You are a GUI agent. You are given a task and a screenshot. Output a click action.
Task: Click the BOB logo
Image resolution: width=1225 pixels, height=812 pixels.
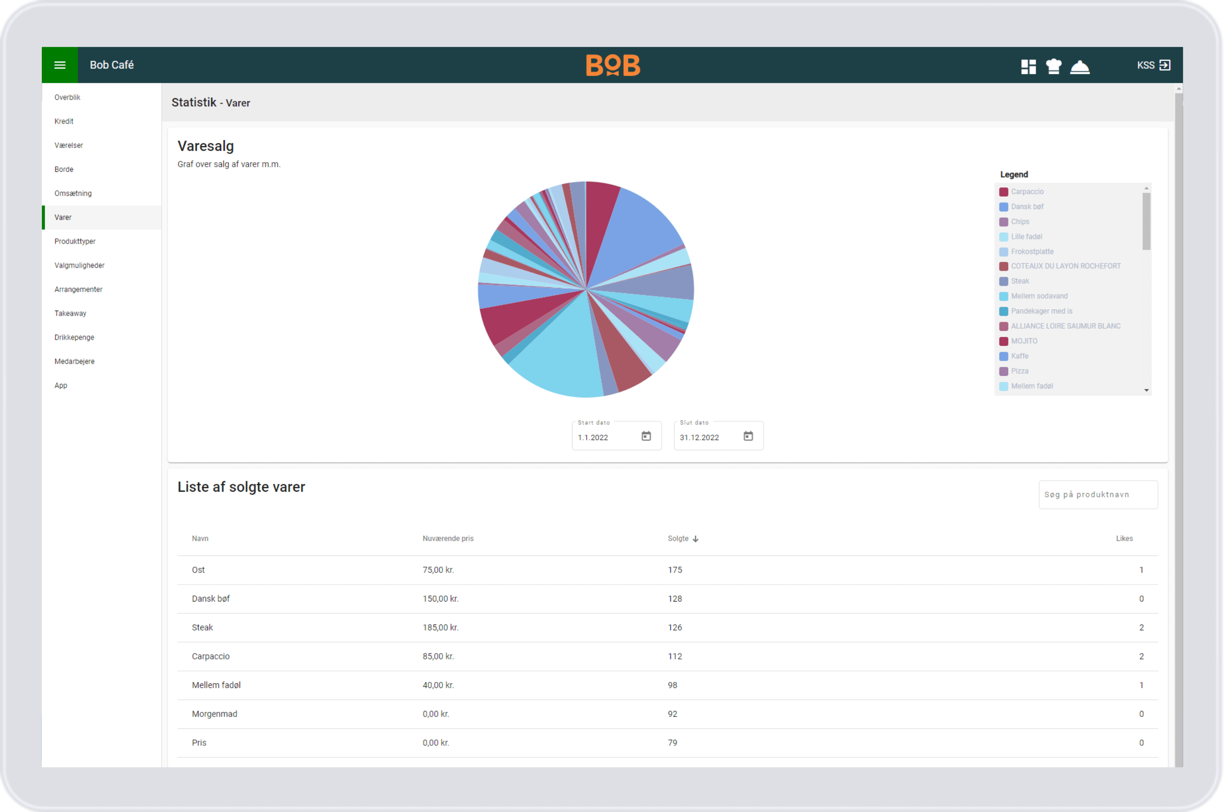coord(612,65)
